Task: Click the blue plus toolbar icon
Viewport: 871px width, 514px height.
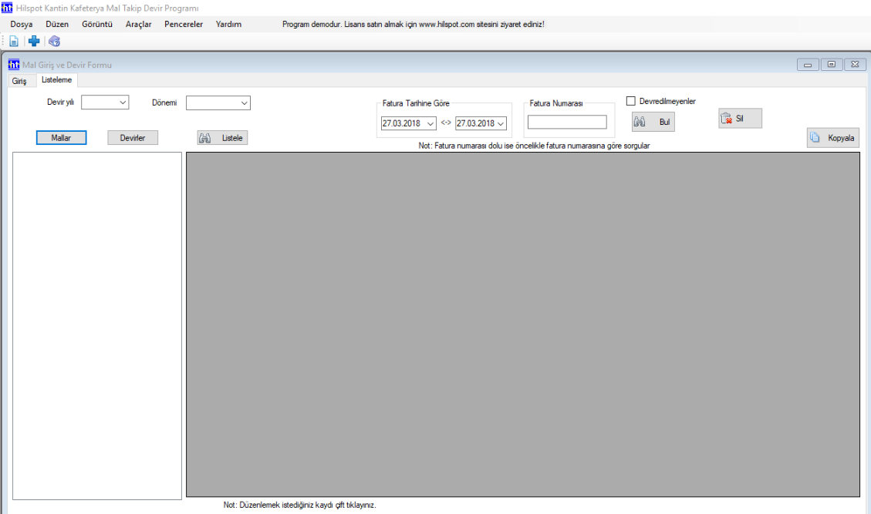Action: [x=34, y=42]
